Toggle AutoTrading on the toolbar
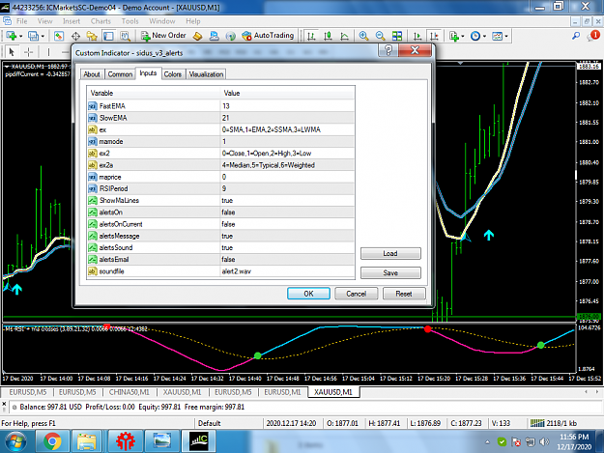Screen dimensions: 604x453 point(268,36)
